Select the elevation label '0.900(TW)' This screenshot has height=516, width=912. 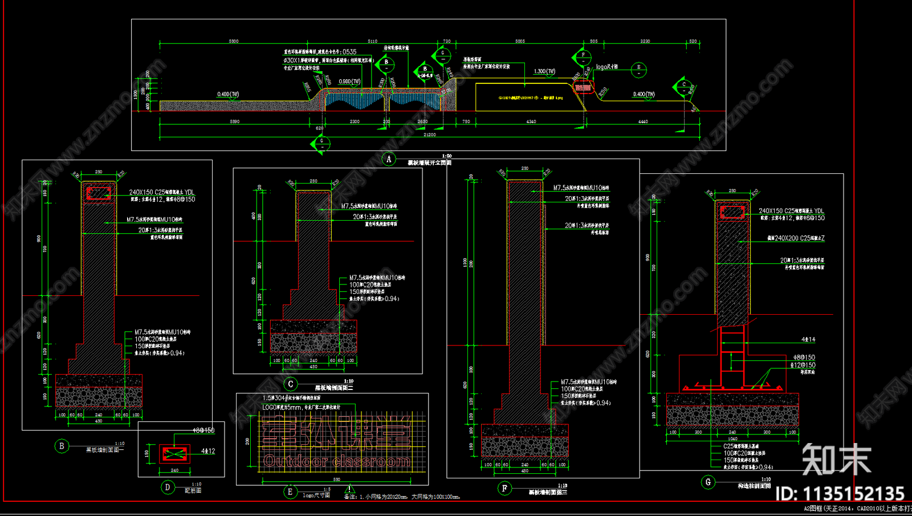pos(349,82)
